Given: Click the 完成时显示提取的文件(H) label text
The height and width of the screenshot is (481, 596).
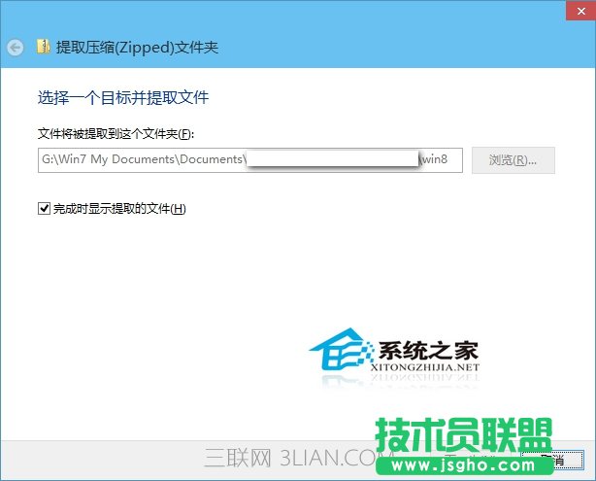Looking at the screenshot, I should [118, 209].
